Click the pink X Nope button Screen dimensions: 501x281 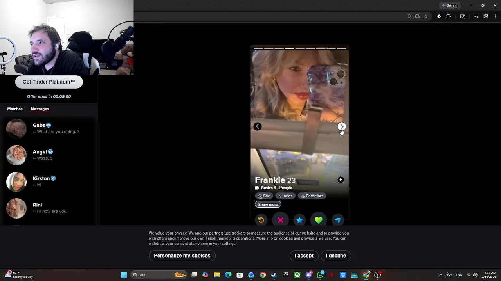point(280,220)
